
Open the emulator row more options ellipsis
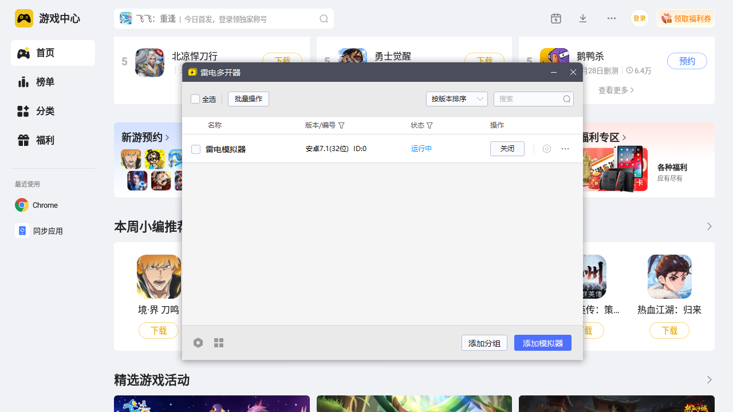click(565, 148)
